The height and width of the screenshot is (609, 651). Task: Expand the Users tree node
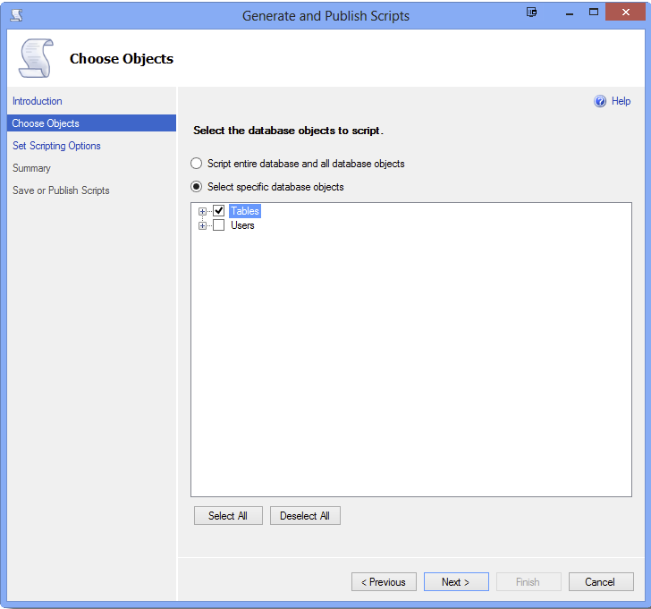click(202, 226)
